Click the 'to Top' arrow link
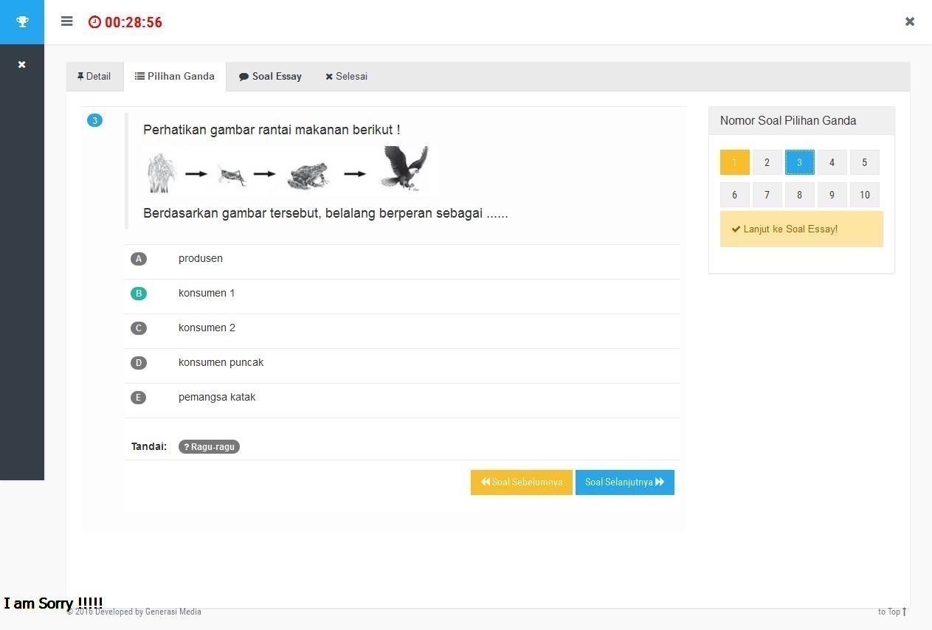 click(x=892, y=612)
